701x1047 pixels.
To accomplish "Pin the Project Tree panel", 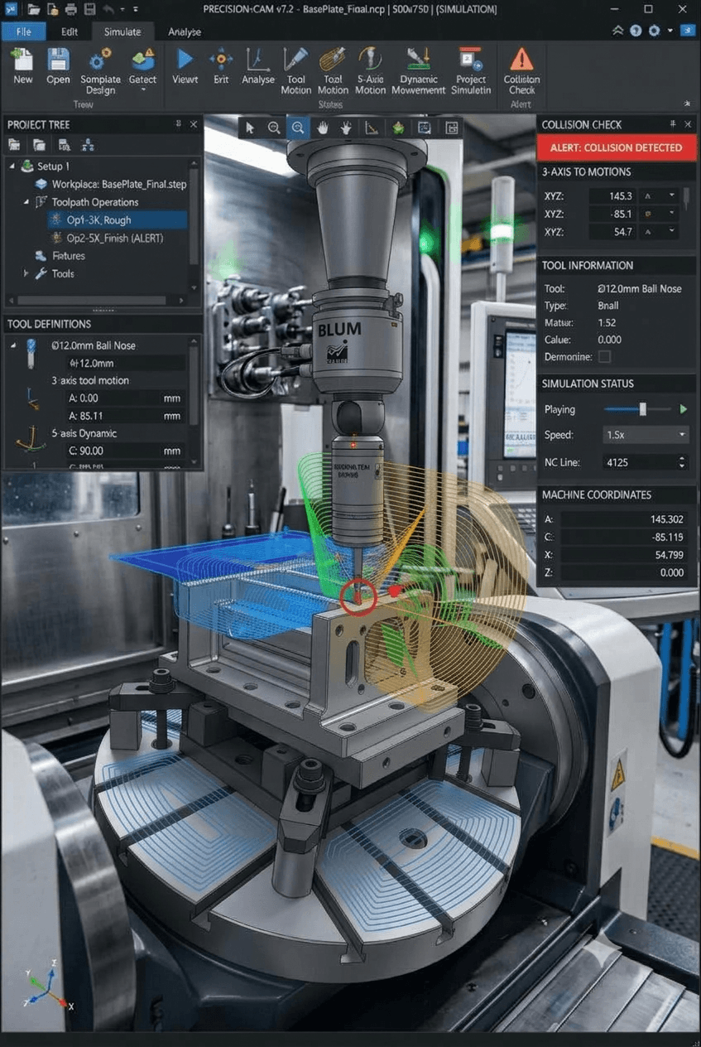I will tap(178, 124).
